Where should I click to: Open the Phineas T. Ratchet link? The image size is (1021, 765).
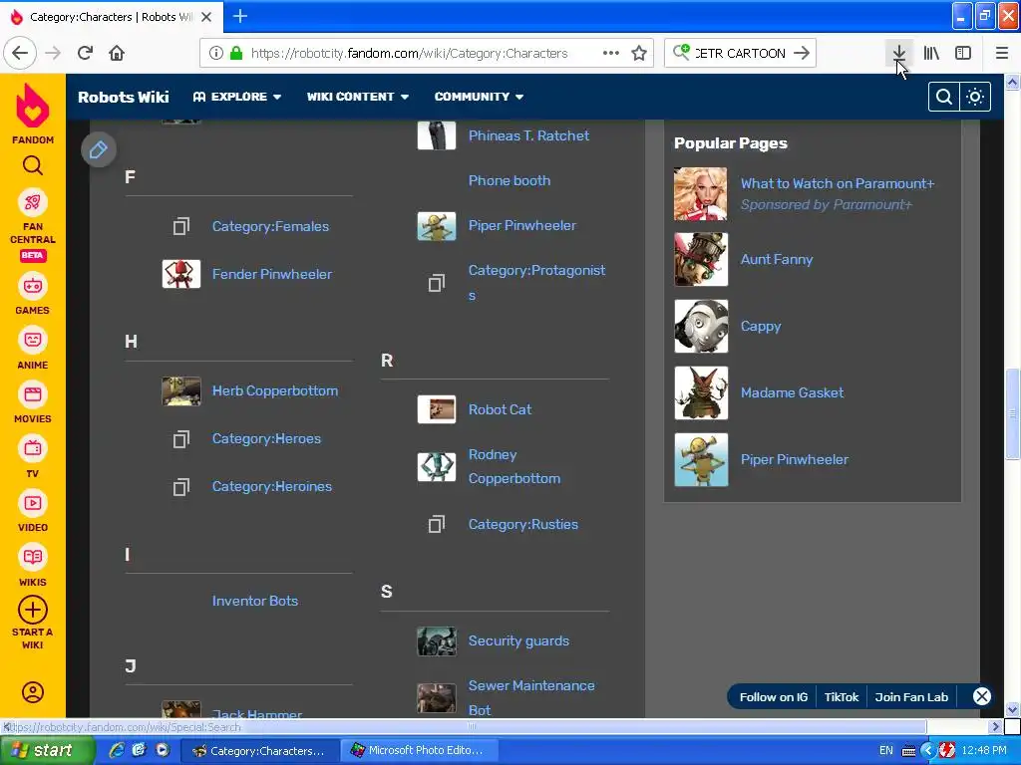click(x=528, y=135)
